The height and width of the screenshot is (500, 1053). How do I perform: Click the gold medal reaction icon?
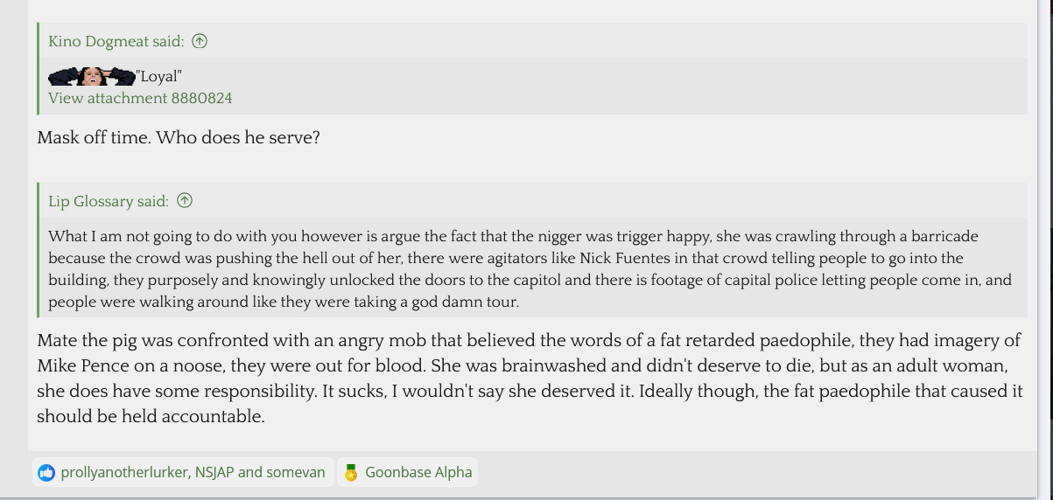(x=351, y=473)
